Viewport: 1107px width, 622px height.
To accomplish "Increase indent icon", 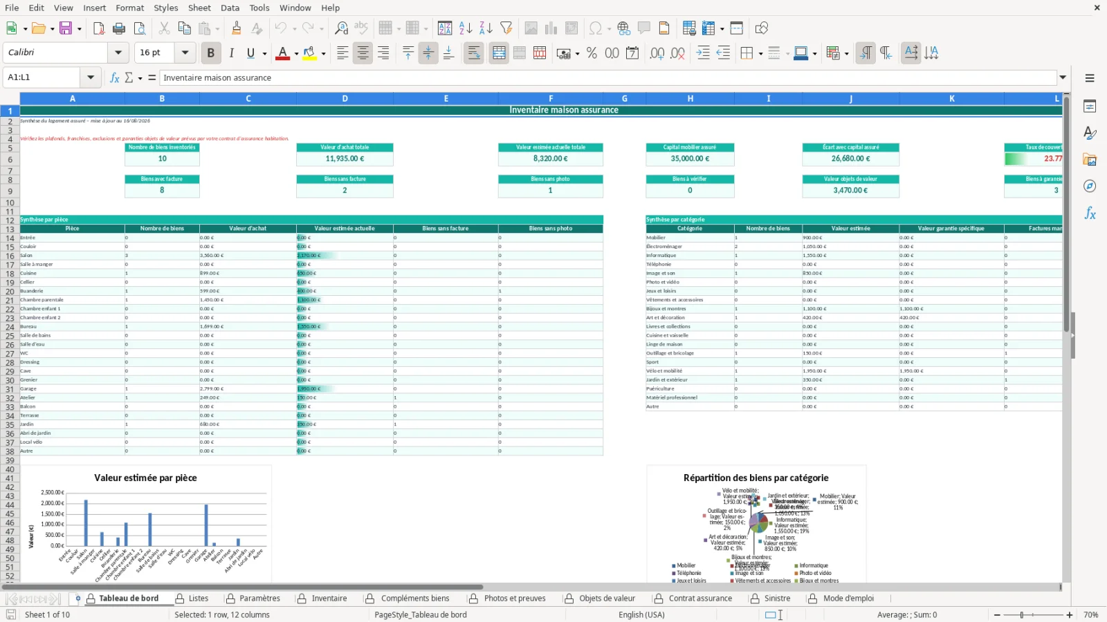I will [703, 53].
